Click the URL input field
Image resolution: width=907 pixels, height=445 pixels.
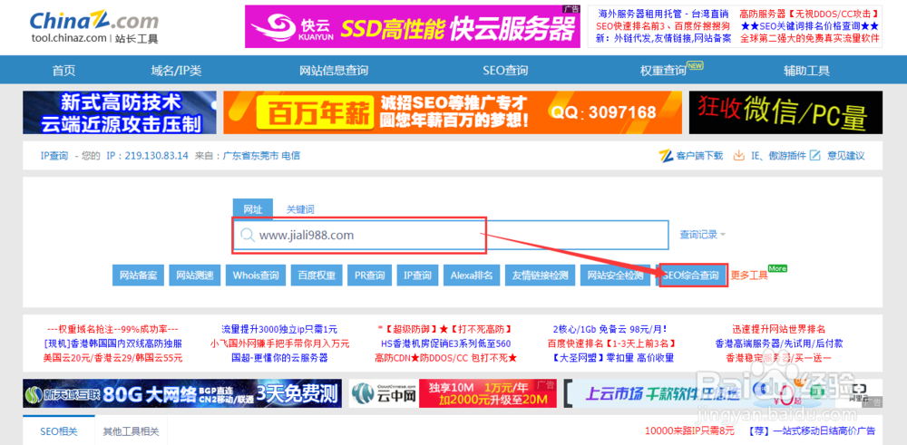click(451, 236)
